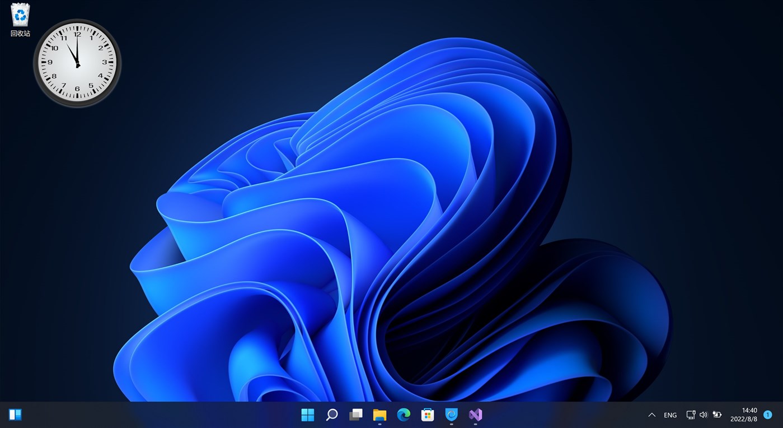This screenshot has height=428, width=783.
Task: Launch the Microsoft Store
Action: click(428, 415)
